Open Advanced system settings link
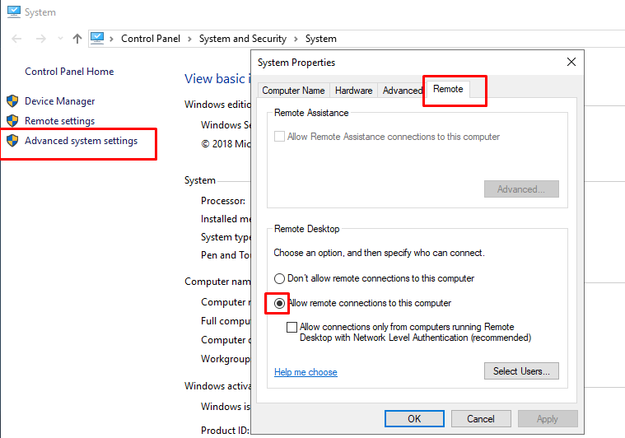Viewport: 625px width, 438px height. (81, 141)
